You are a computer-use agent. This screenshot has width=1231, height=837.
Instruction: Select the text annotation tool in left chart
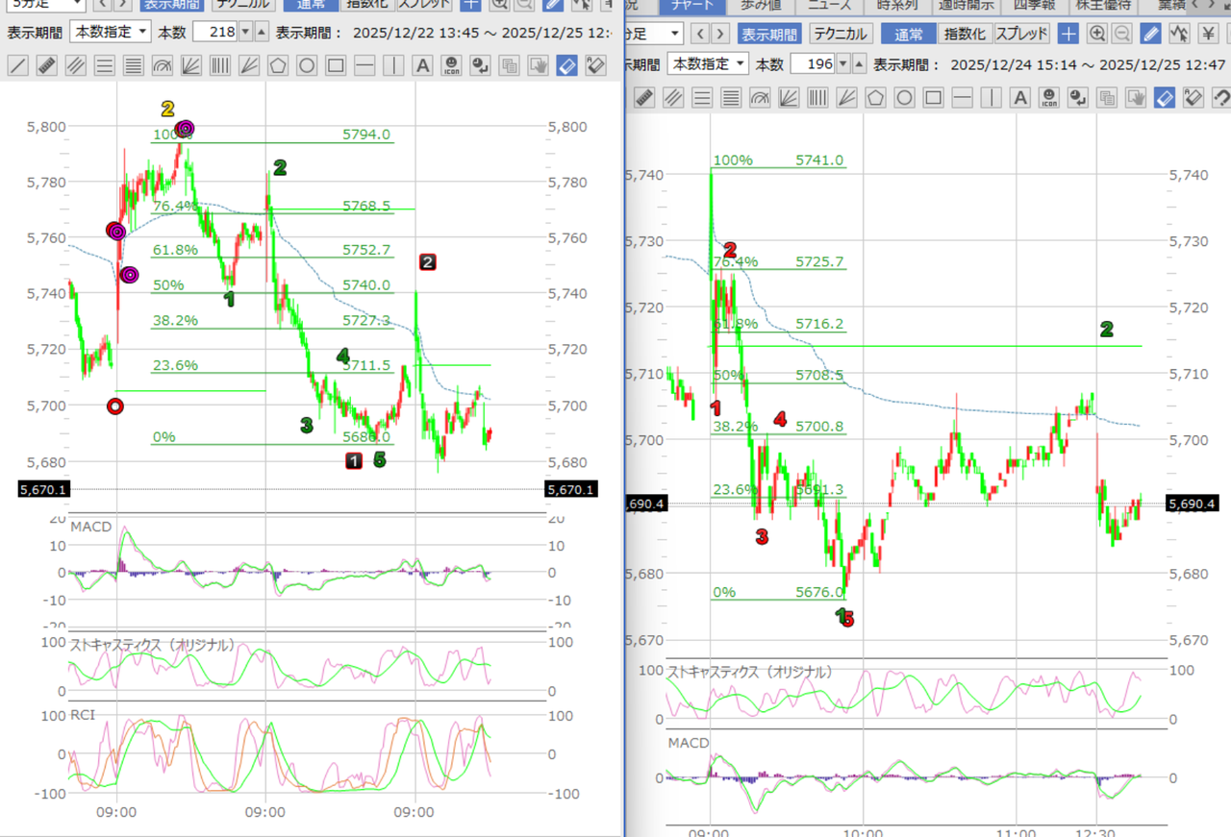click(422, 66)
